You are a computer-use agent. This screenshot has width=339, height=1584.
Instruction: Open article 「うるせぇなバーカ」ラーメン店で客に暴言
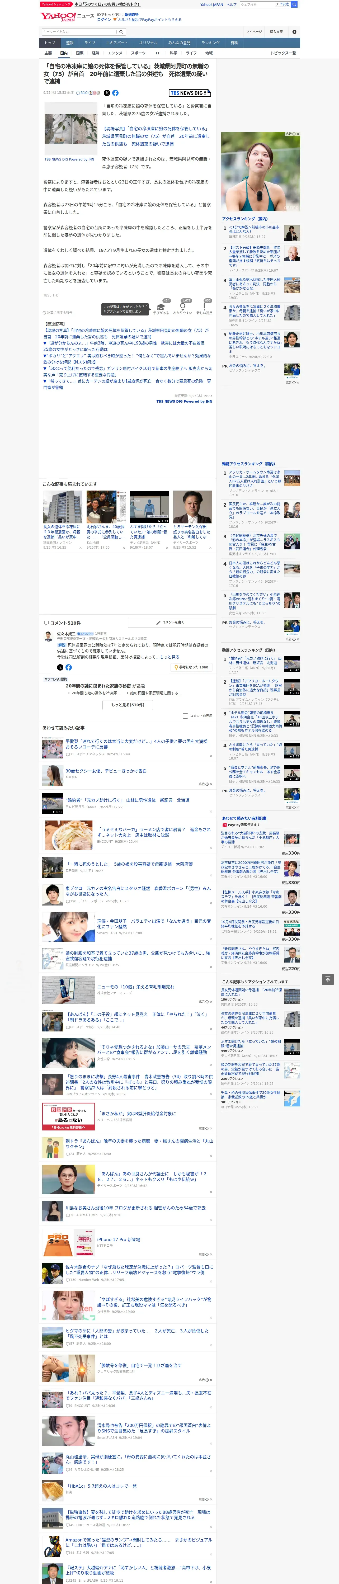154,832
